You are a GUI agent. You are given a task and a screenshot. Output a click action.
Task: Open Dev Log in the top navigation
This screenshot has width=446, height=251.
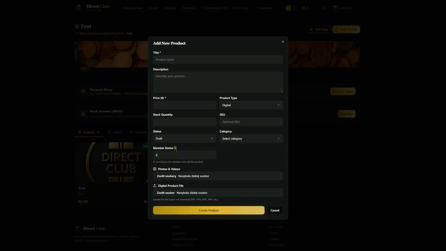(241, 8)
